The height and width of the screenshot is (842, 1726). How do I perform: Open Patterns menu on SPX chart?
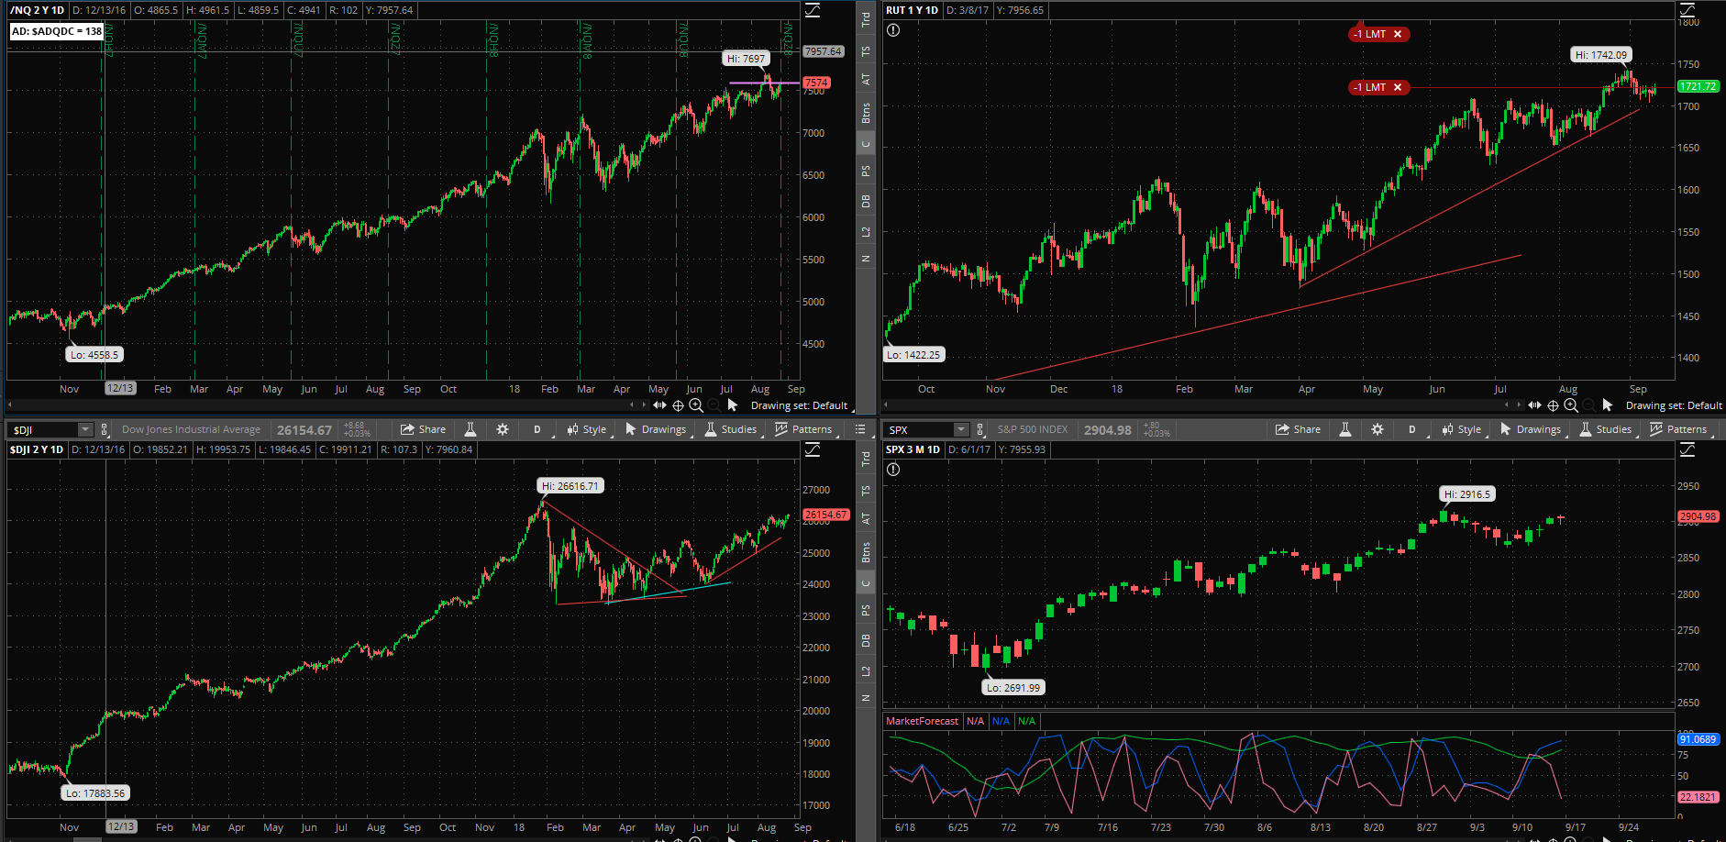pyautogui.click(x=1679, y=429)
